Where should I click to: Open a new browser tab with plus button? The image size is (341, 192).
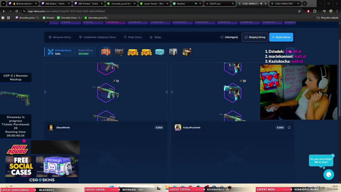pyautogui.click(x=305, y=3)
